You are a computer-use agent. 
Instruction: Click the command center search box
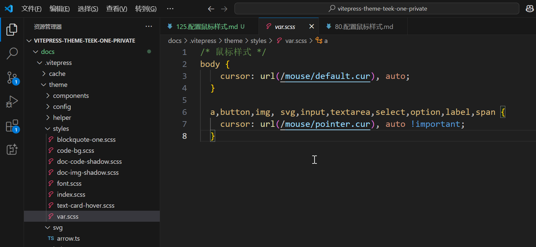377,9
